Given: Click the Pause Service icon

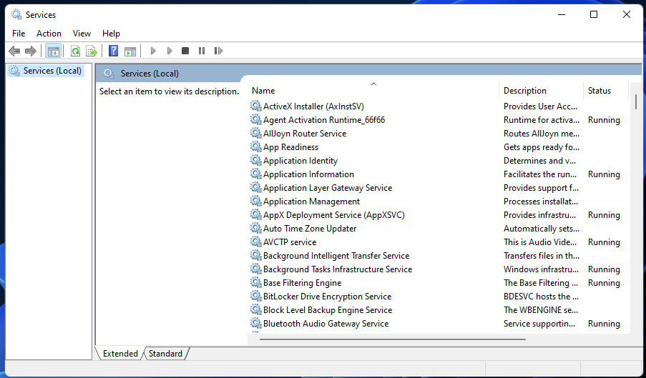Looking at the screenshot, I should click(x=202, y=51).
